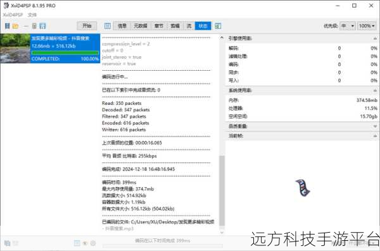Screen dimensions: 380x251
Task: Click the video thumbnail of the completed task
Action: [15, 49]
